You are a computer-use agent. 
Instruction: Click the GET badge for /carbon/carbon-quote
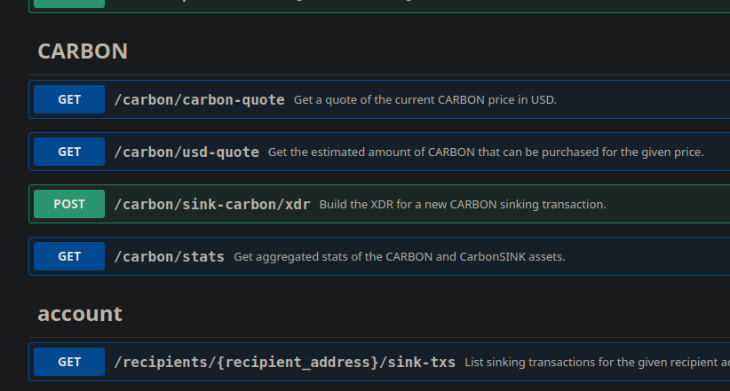click(x=69, y=99)
